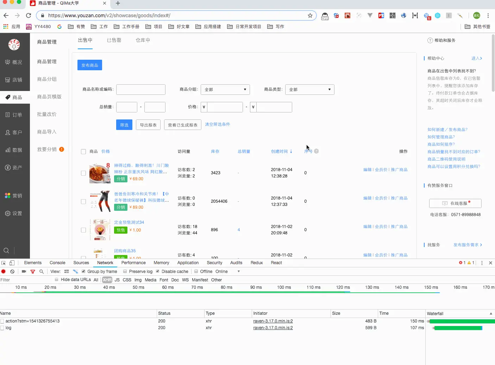Switch to the 已售罄 tab
The image size is (495, 365).
tap(114, 40)
